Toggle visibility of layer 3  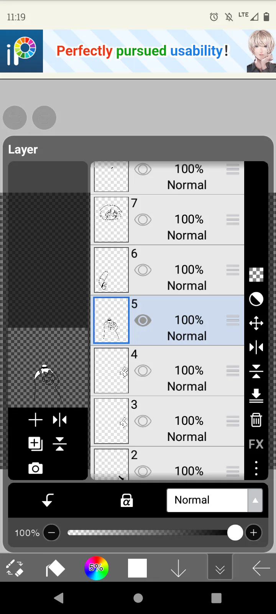[143, 421]
